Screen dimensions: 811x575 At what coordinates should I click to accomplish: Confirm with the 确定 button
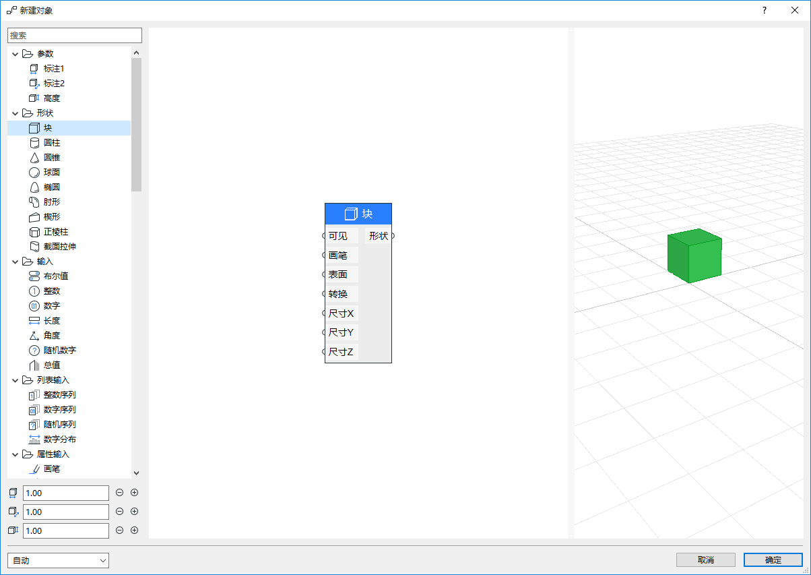point(772,559)
